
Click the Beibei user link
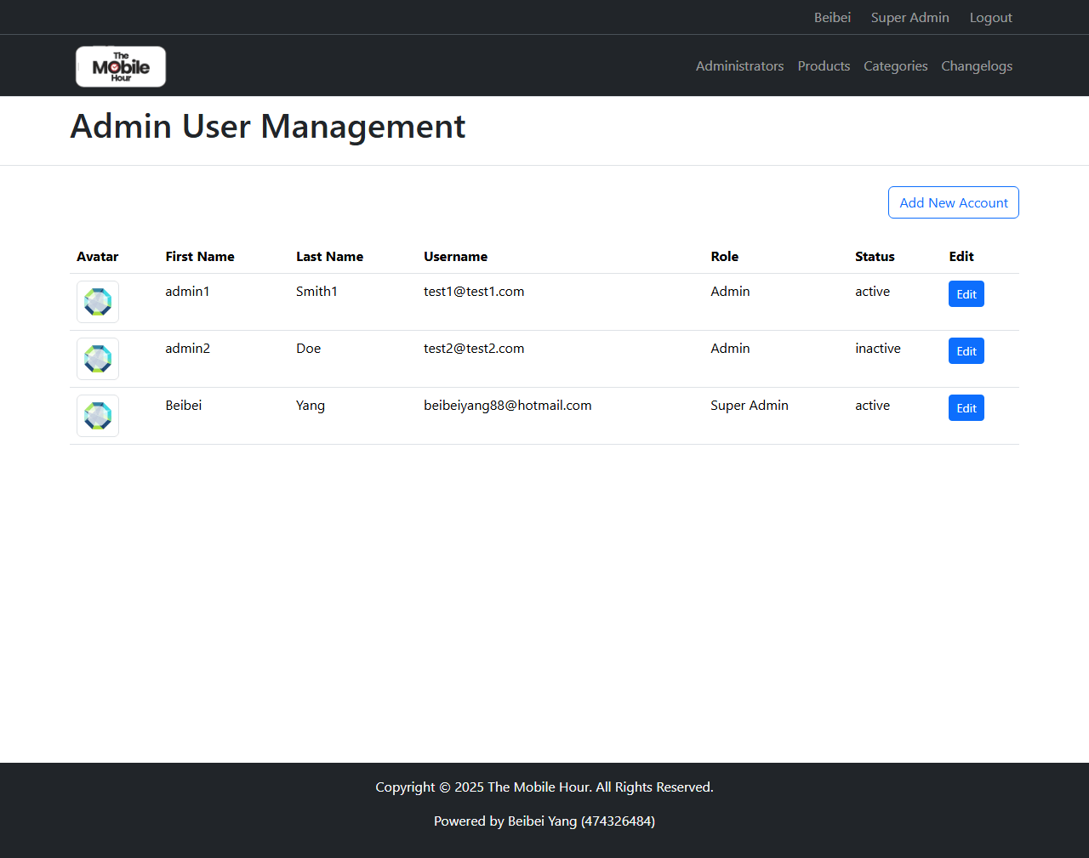pyautogui.click(x=832, y=18)
